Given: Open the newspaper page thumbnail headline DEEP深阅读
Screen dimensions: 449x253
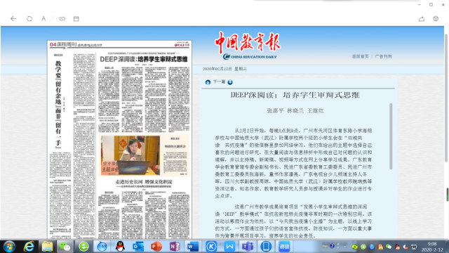Looking at the screenshot, I should 143,59.
